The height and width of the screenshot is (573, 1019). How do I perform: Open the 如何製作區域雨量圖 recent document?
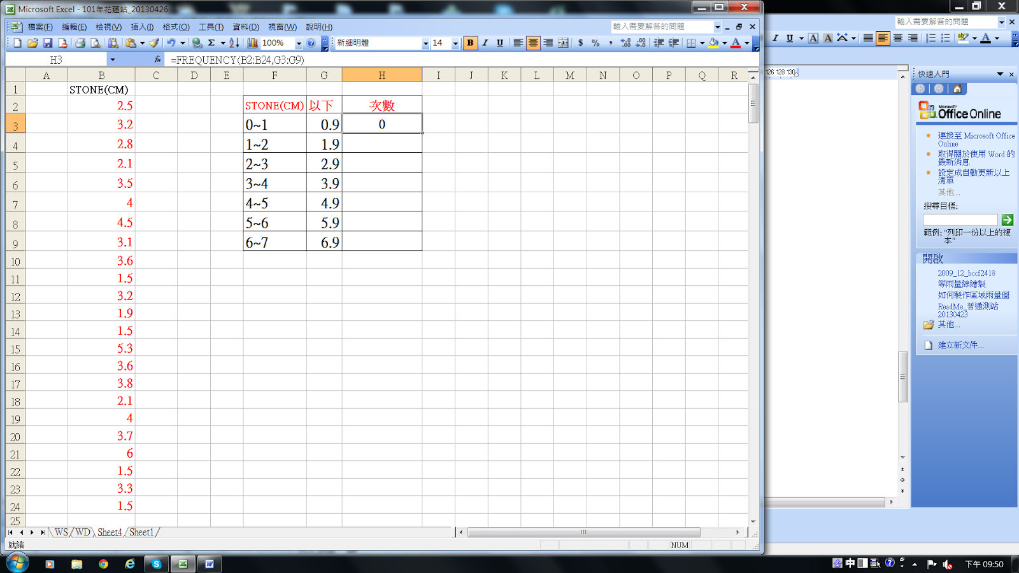(x=973, y=295)
